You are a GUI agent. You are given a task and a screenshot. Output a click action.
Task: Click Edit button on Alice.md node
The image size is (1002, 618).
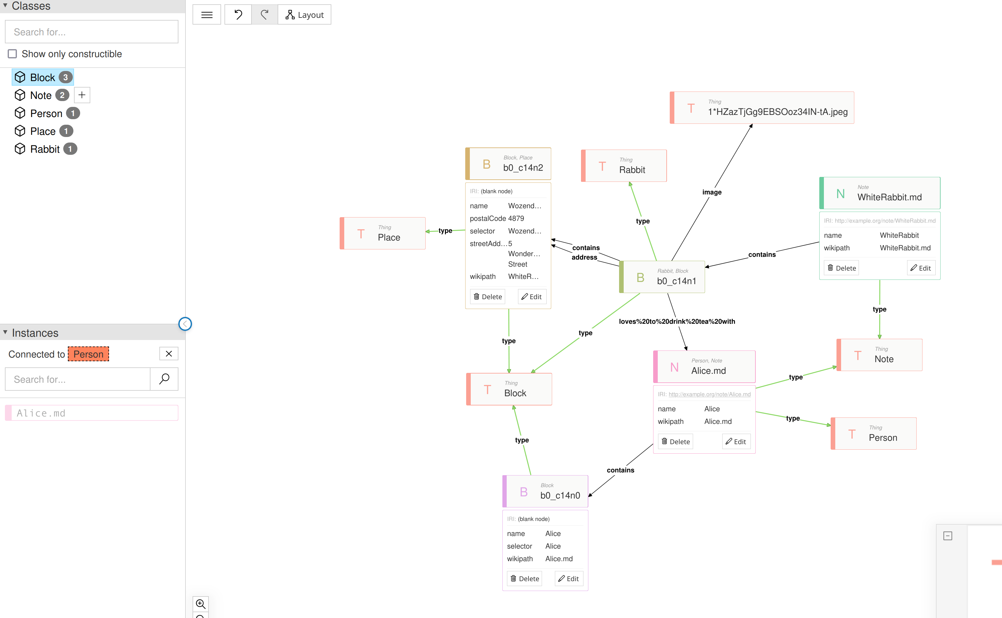point(736,441)
